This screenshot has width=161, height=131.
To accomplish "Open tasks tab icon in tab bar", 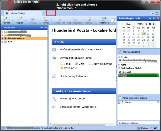I will [x=157, y=13].
